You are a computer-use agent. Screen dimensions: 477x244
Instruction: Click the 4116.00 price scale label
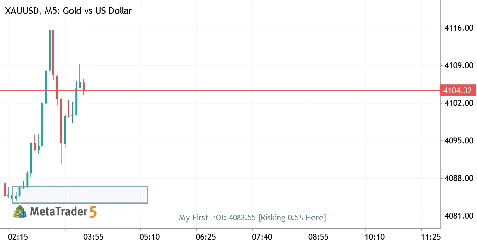click(458, 28)
